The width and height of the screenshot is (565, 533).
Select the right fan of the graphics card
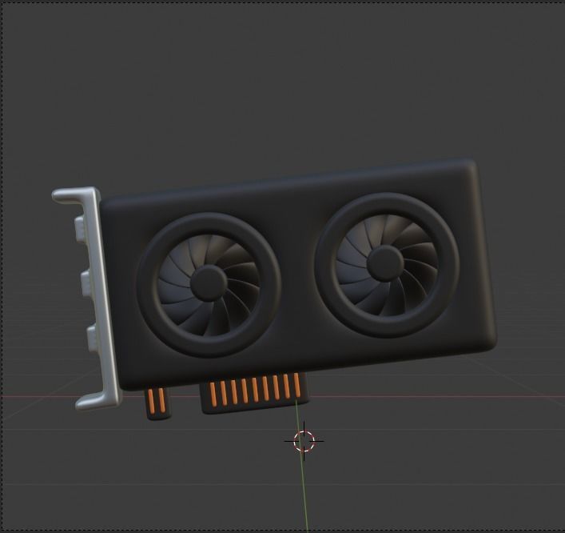[x=387, y=265]
